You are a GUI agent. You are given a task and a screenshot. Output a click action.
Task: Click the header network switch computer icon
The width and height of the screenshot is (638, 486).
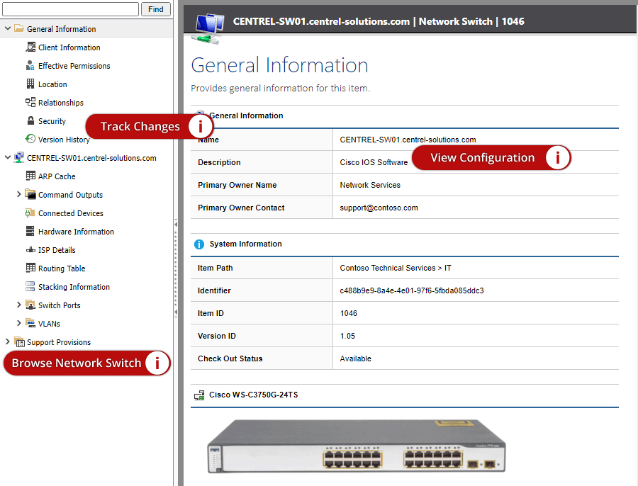point(208,28)
